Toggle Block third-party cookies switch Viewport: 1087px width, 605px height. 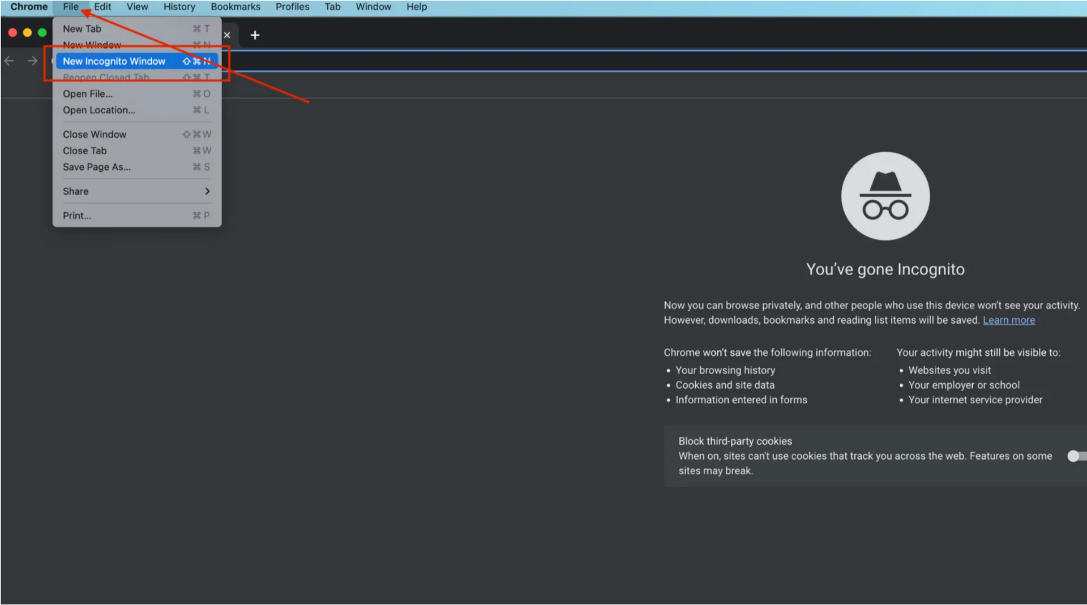coord(1076,456)
